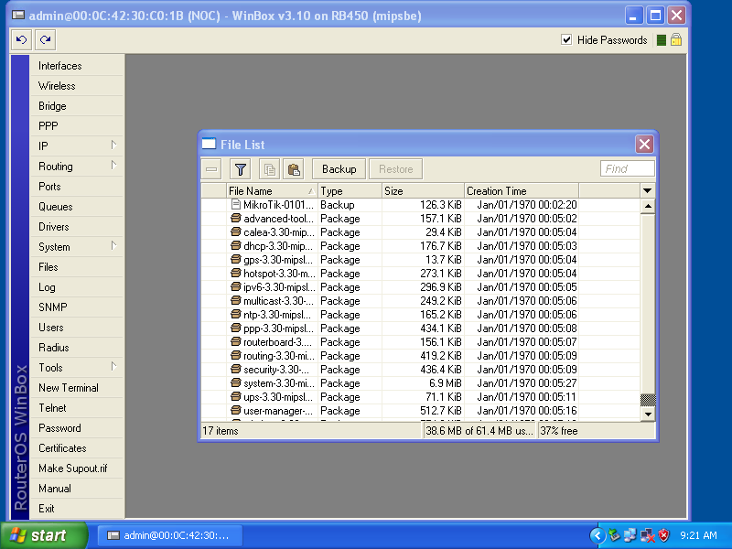The width and height of the screenshot is (732, 549).
Task: Click the redo arrow icon
Action: pos(44,39)
